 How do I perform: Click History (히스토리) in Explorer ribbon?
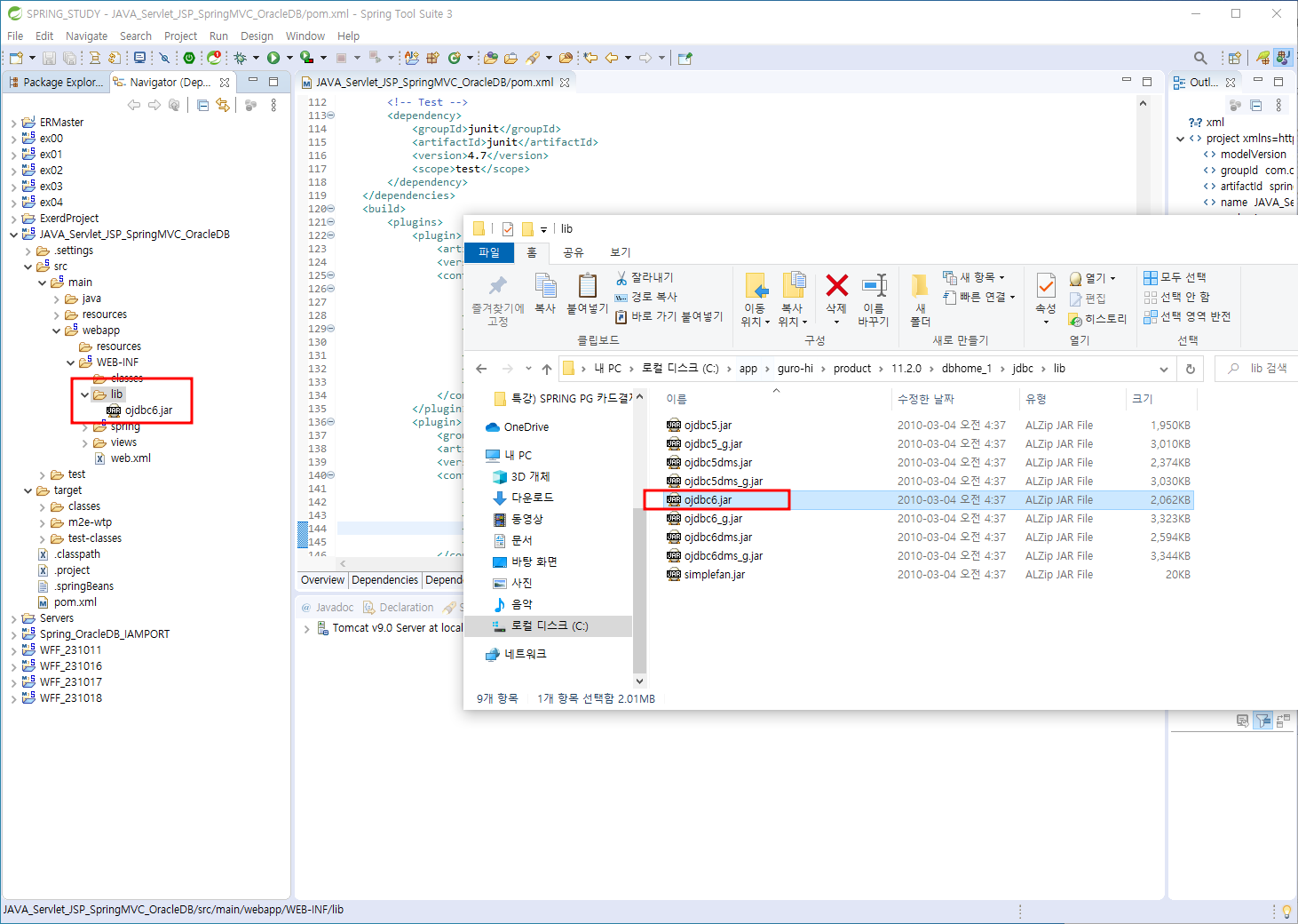(x=1098, y=319)
